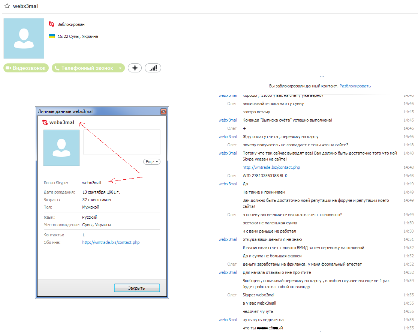This screenshot has height=332, width=418.
Task: Click the message 'Жду оплату счета , перевожу на карту'
Action: 280,137
